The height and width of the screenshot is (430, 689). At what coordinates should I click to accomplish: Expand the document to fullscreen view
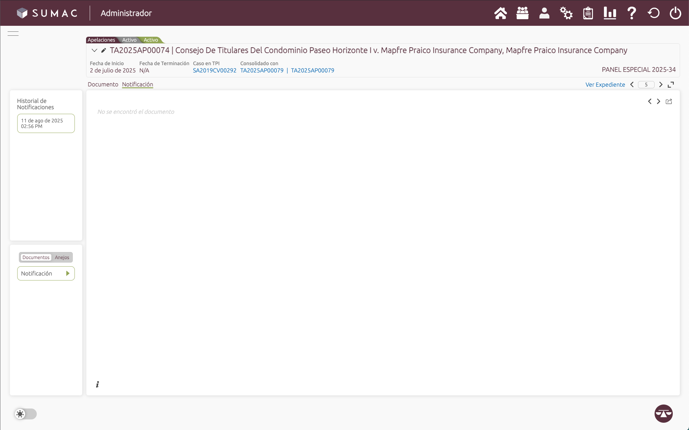(x=671, y=85)
